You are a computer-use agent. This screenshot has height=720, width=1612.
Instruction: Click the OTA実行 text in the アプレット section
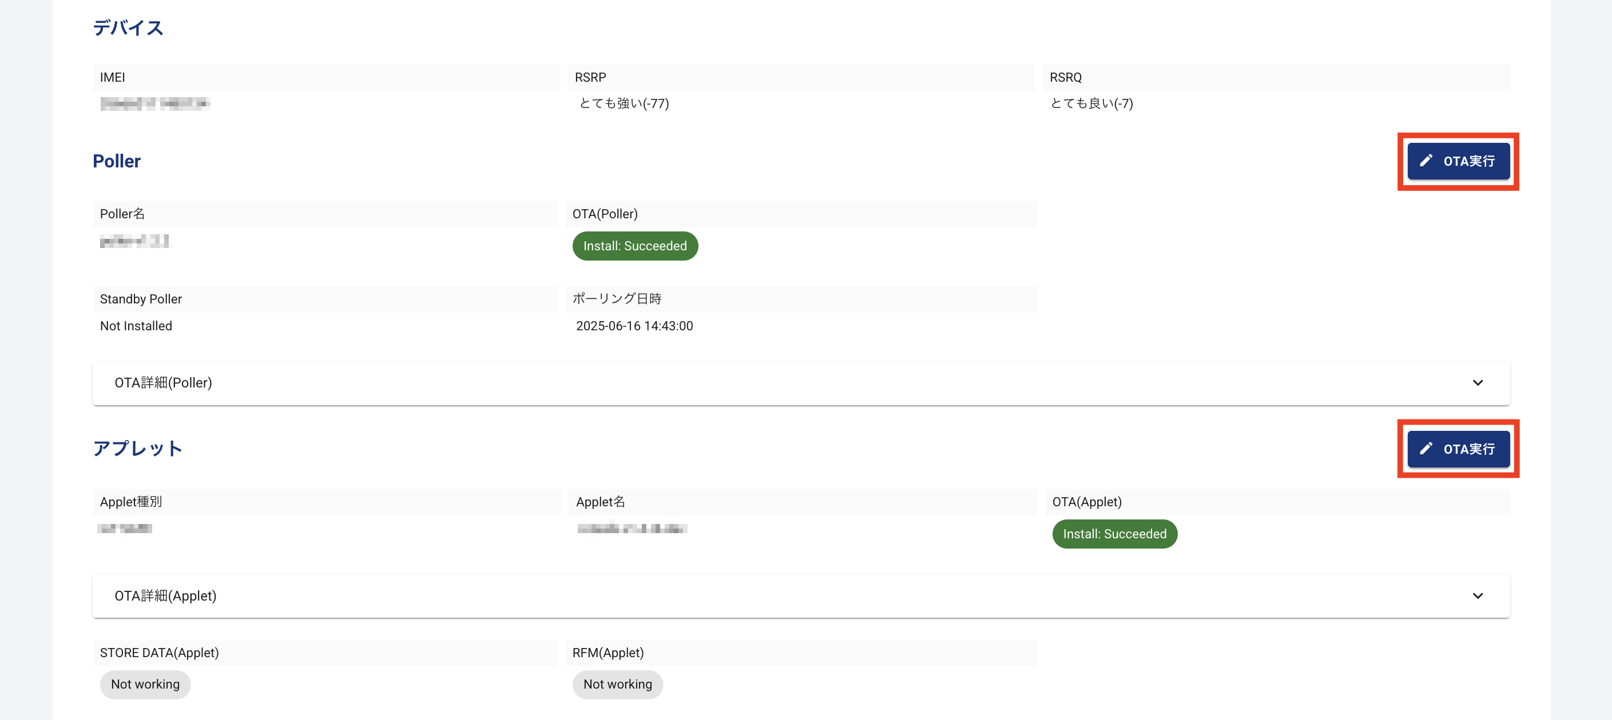coord(1468,449)
